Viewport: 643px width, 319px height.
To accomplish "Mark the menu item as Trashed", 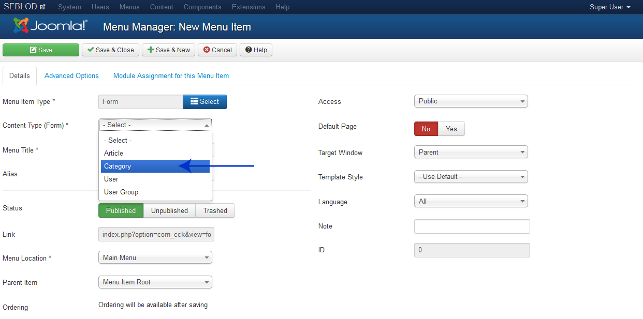I will tap(215, 210).
